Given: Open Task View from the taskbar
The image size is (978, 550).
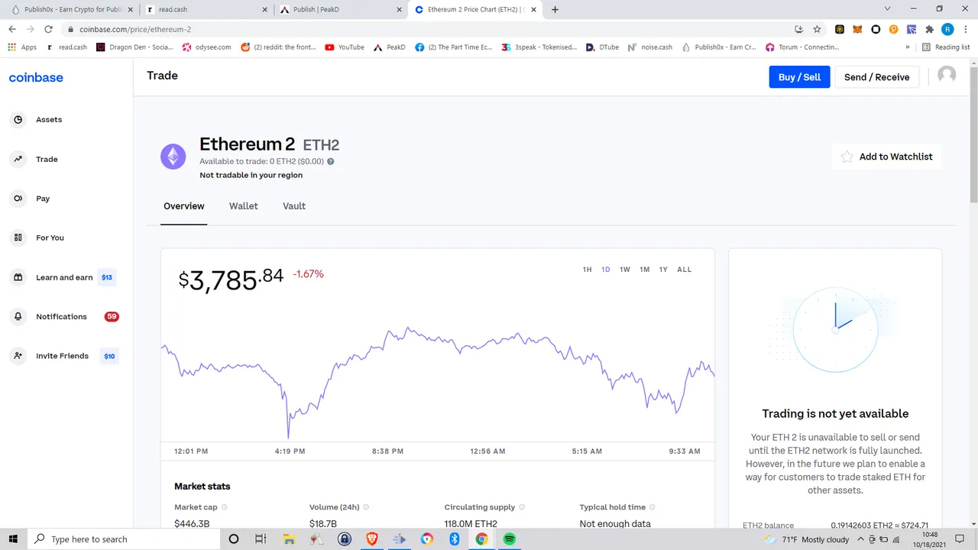Looking at the screenshot, I should 261,539.
